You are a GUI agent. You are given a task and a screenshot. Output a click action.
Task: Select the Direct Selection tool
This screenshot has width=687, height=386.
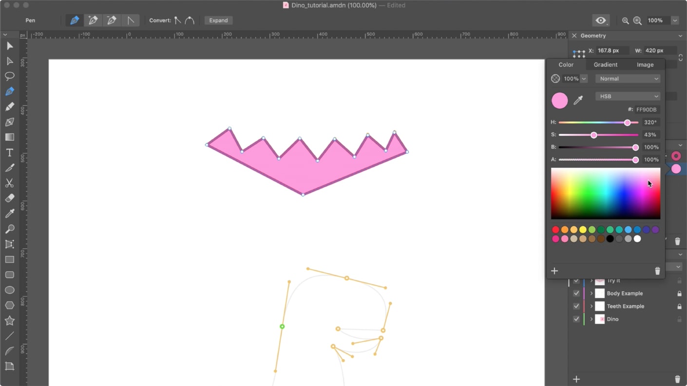point(9,61)
